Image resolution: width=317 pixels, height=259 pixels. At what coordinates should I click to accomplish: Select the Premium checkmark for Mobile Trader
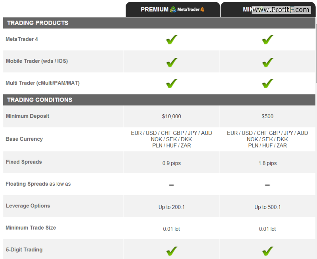(172, 62)
